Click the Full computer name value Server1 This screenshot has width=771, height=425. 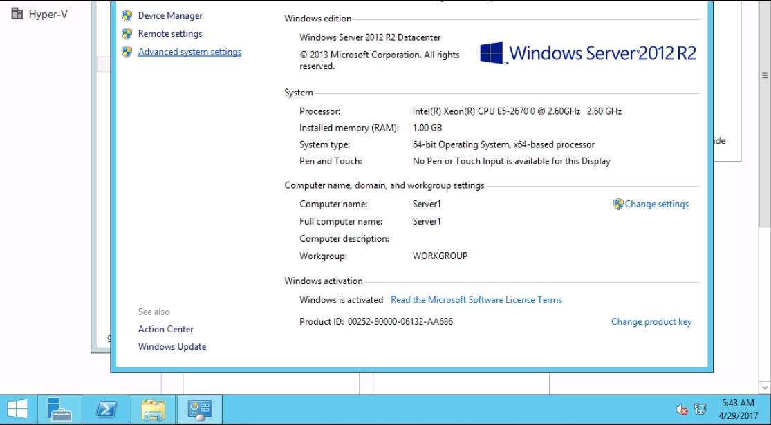click(x=427, y=222)
